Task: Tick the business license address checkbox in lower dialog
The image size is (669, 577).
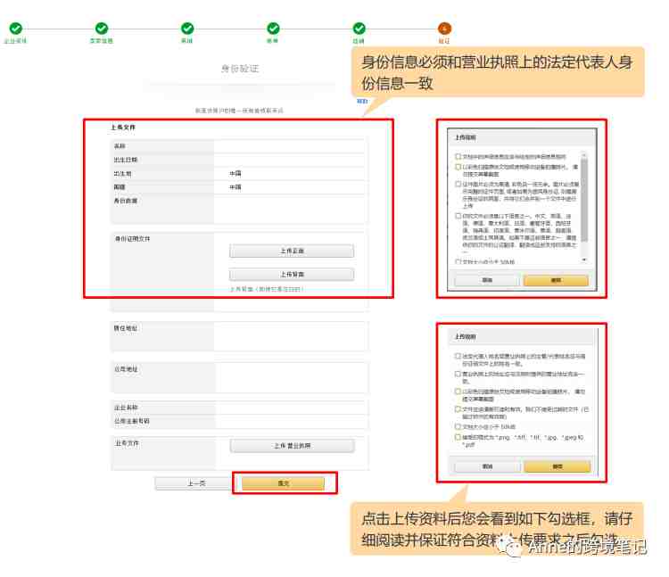Action: (458, 374)
